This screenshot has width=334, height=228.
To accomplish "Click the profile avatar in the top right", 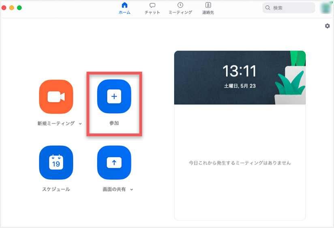I will coord(326,8).
